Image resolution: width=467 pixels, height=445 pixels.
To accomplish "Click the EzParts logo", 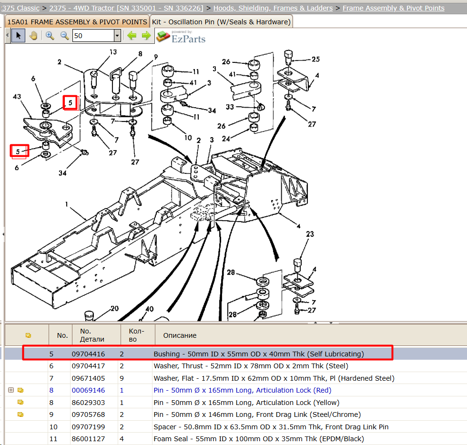I will click(x=181, y=37).
